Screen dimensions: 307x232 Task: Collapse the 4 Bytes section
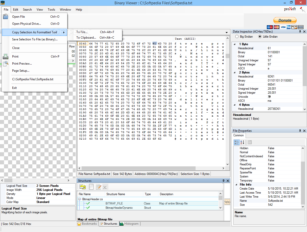click(x=234, y=105)
